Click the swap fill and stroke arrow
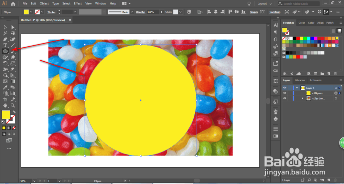Image resolution: width=344 pixels, height=184 pixels. pos(14,112)
